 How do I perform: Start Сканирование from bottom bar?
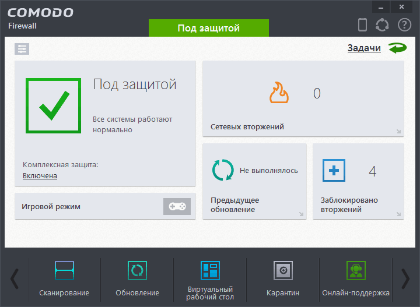tap(64, 279)
